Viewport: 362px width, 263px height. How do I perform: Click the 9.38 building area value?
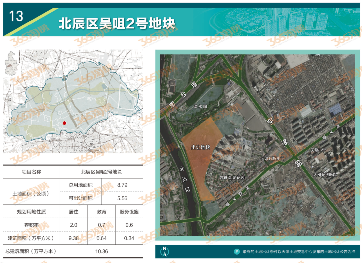[x=74, y=238]
